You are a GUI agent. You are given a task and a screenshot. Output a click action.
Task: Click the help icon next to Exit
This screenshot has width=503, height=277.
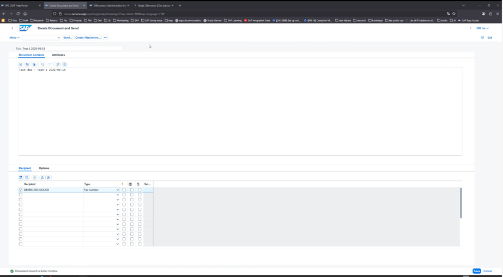click(482, 38)
